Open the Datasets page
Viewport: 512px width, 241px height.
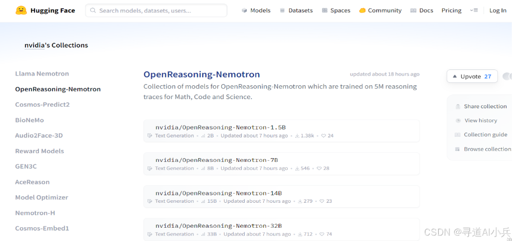[x=296, y=10]
